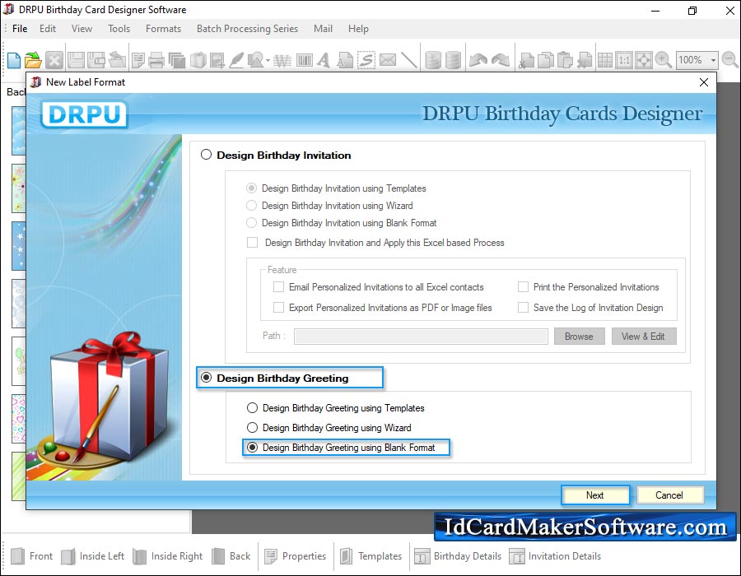Screen dimensions: 741x576
Task: Check Save the Log of Invitation Design
Action: [x=523, y=308]
